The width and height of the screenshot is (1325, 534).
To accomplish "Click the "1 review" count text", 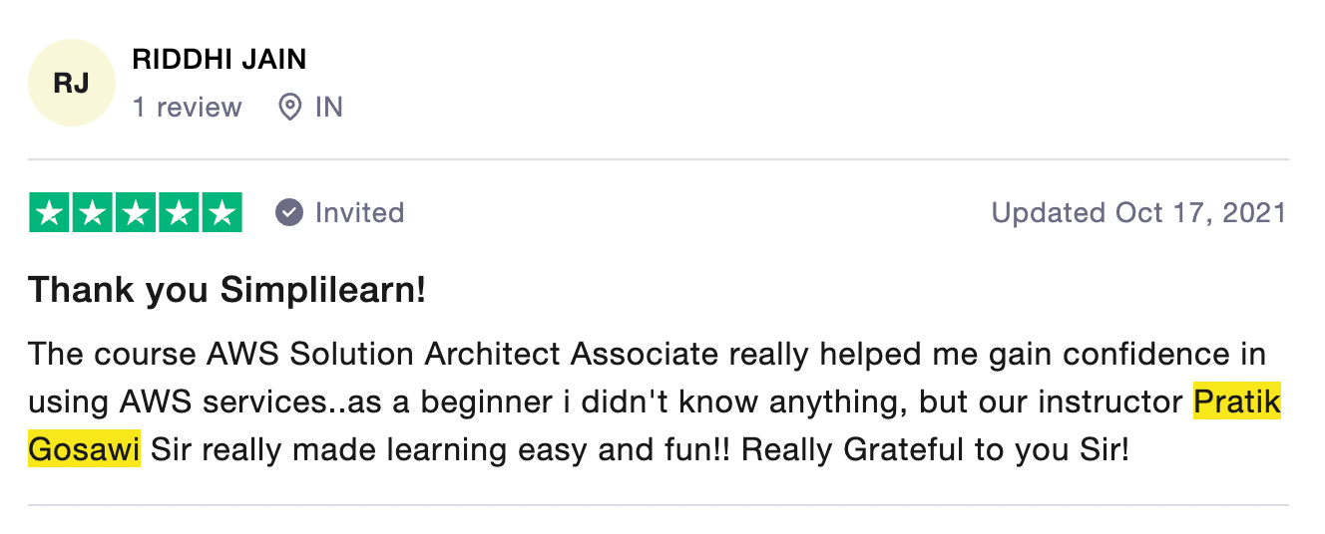I will (187, 108).
